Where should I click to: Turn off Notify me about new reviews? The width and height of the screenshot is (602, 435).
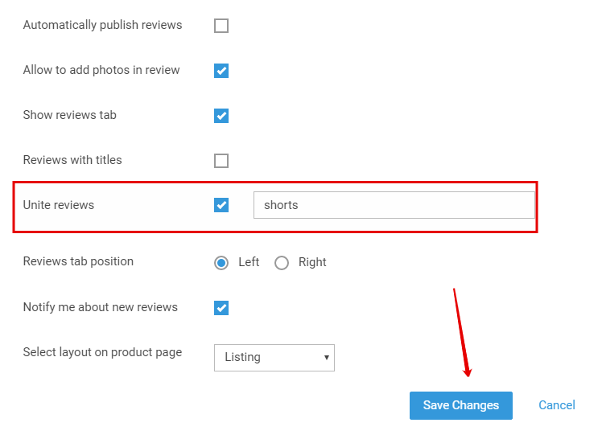coord(221,308)
